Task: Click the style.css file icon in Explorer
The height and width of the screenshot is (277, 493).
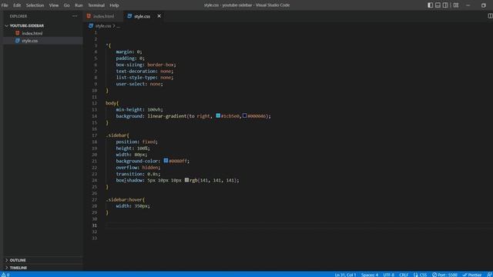Action: point(18,41)
